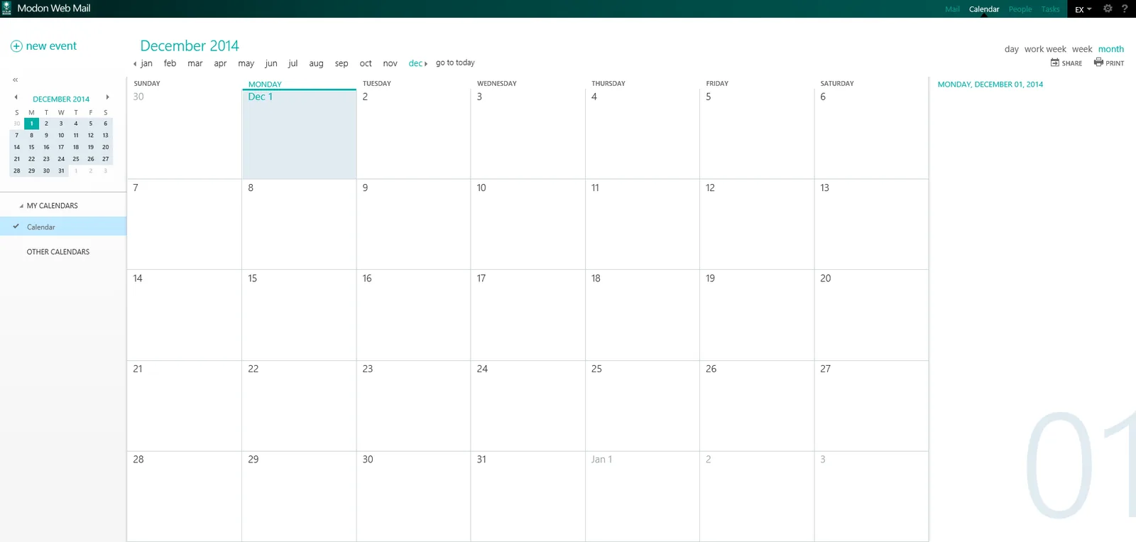Screen dimensions: 1136x542
Task: Click the previous year arrow beside jan
Action: point(135,64)
